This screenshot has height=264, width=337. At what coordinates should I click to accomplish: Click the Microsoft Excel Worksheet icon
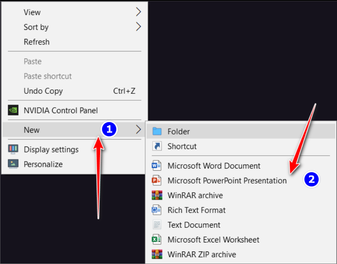157,239
